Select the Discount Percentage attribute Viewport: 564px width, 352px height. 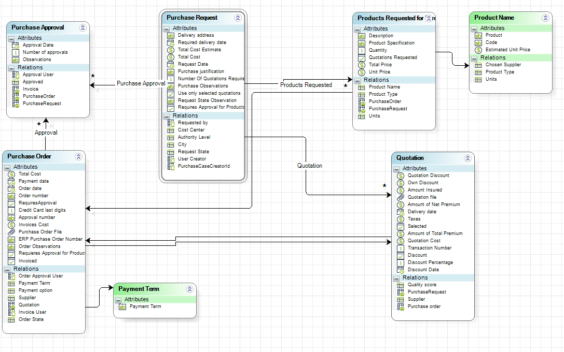point(430,262)
